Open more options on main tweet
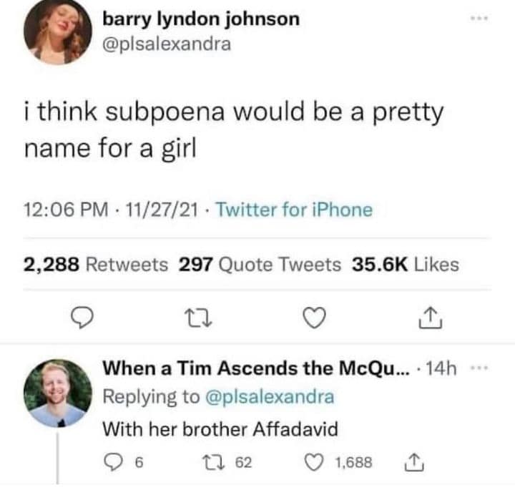Image resolution: width=515 pixels, height=500 pixels. click(x=479, y=18)
